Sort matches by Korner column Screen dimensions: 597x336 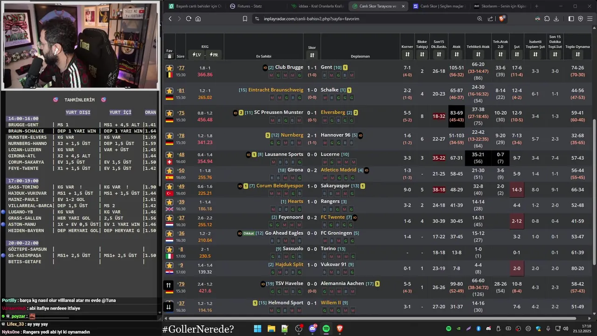pyautogui.click(x=407, y=55)
